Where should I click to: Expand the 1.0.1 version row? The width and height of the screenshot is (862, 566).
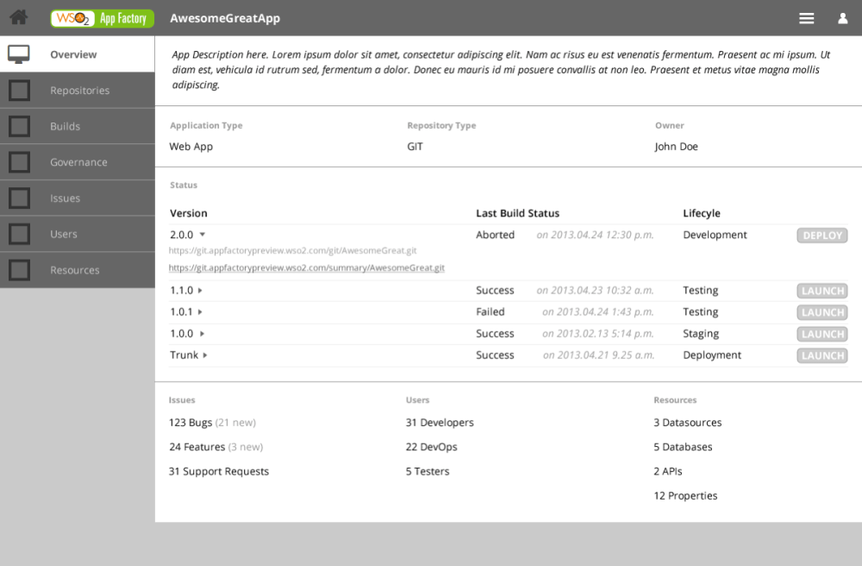tap(198, 311)
